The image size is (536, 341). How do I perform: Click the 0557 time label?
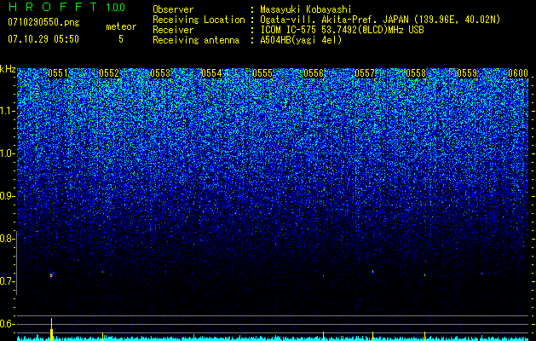(365, 73)
